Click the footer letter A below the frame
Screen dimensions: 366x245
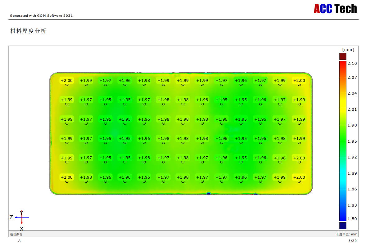(x=19, y=241)
